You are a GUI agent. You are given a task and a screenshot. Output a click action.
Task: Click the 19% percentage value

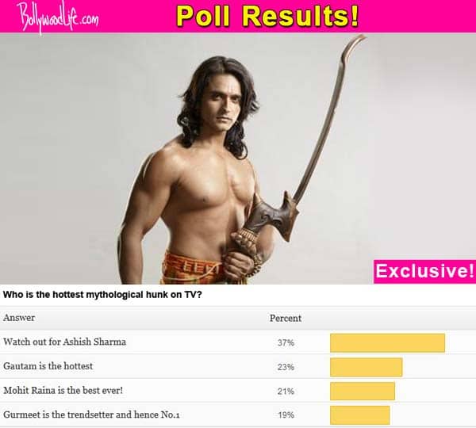[x=286, y=415]
